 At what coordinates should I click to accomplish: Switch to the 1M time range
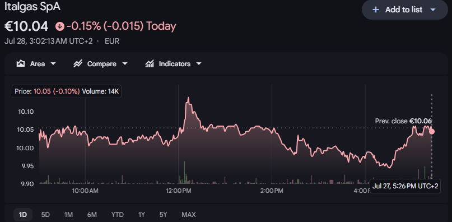pyautogui.click(x=68, y=215)
